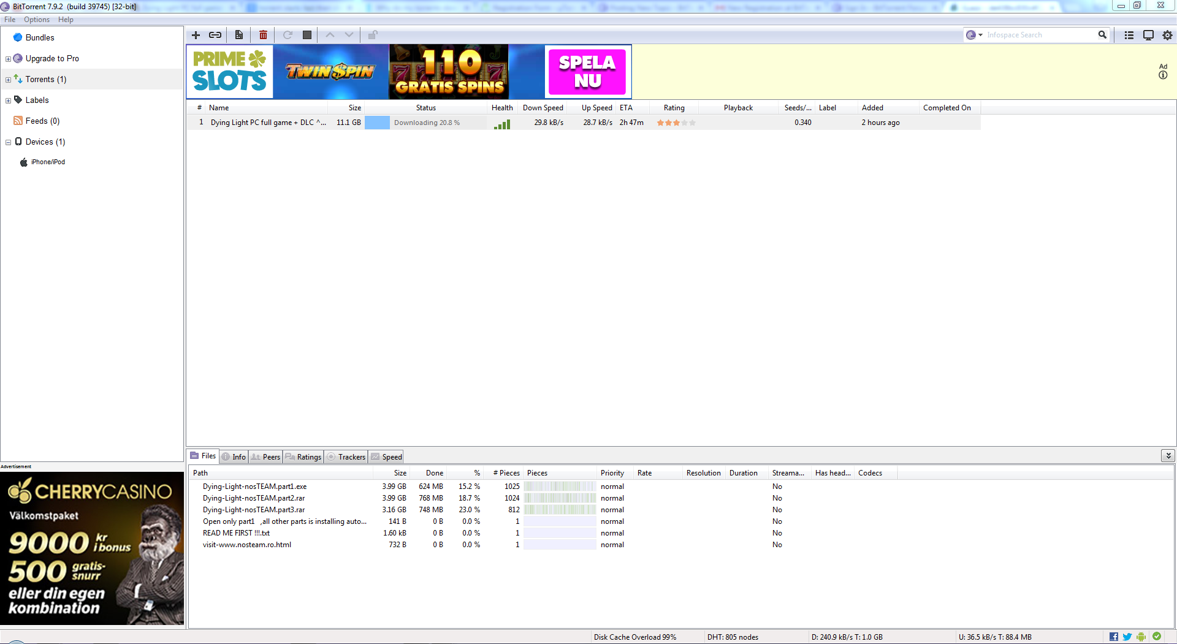Select file Dying-Light-nosTEAM.part2.rar
Viewport: 1177px width, 644px height.
(x=254, y=498)
